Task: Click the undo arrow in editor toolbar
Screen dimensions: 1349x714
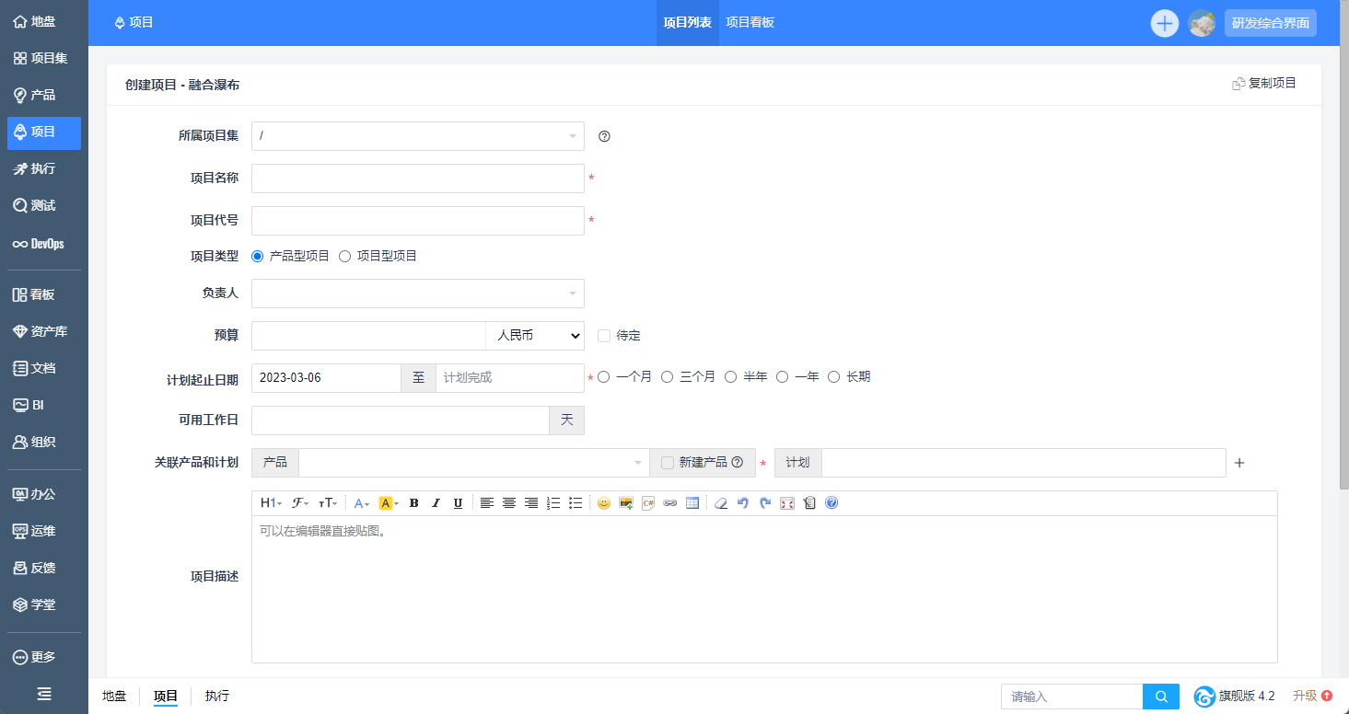Action: pos(743,503)
